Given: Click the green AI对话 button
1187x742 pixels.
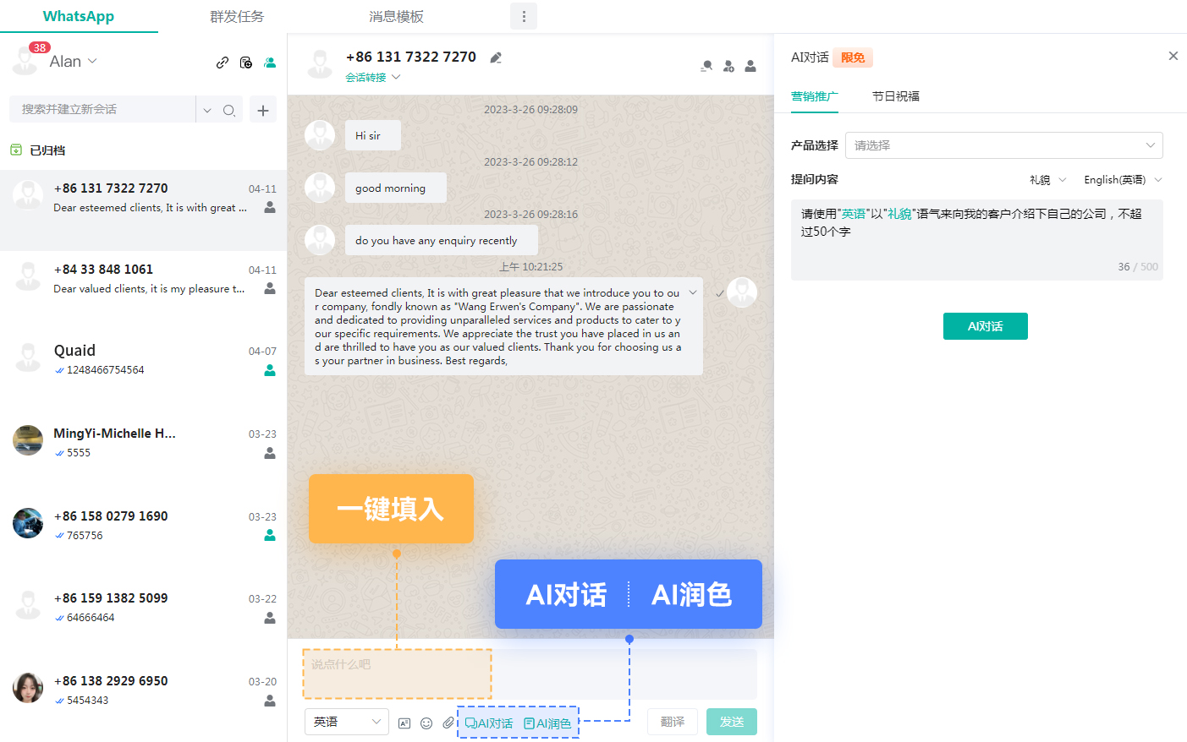Looking at the screenshot, I should (x=986, y=326).
